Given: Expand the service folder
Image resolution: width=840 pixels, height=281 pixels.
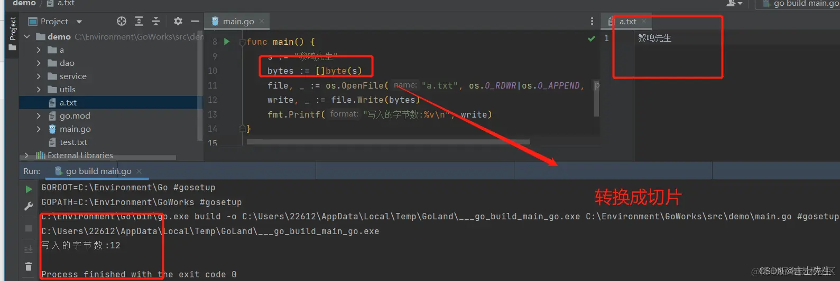Looking at the screenshot, I should [39, 76].
